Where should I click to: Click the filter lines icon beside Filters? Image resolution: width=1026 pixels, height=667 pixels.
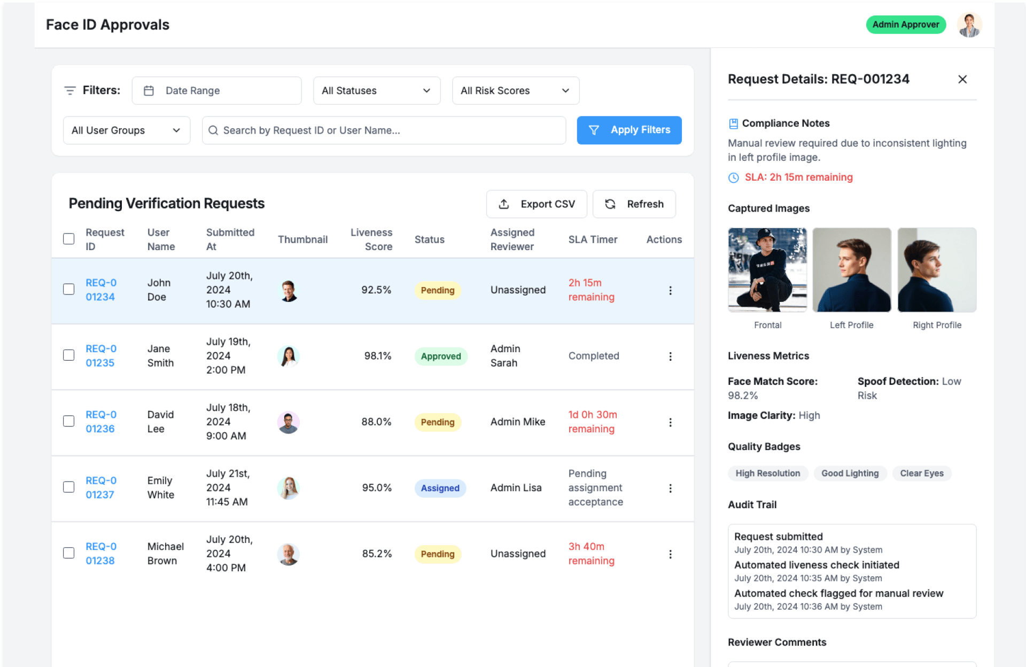click(69, 90)
